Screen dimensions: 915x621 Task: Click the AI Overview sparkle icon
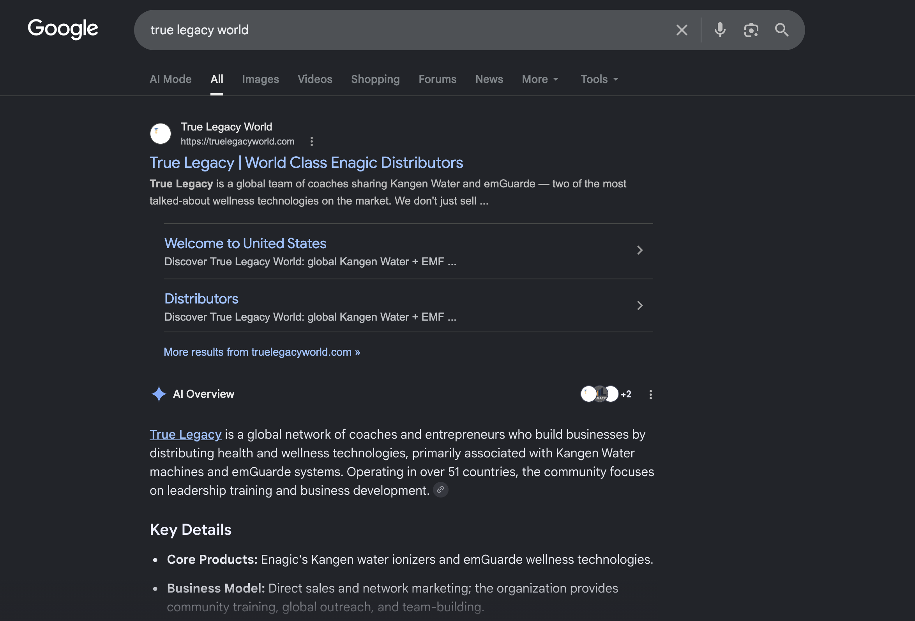159,394
